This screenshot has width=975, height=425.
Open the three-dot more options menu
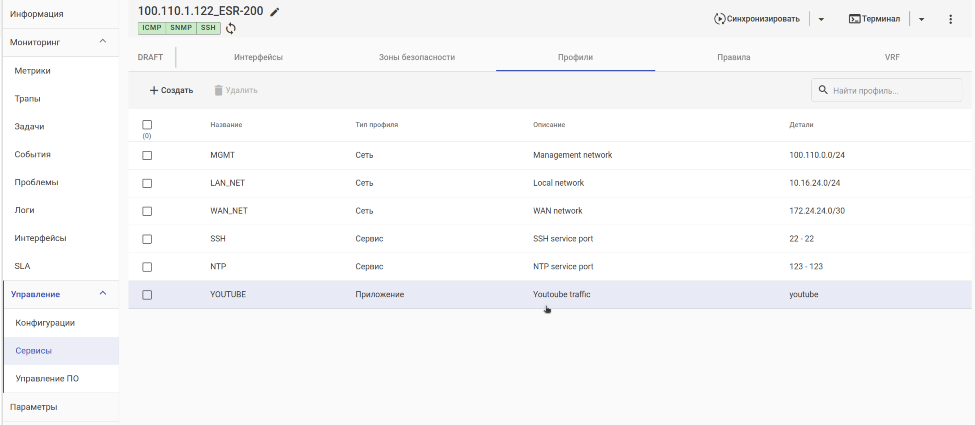click(950, 19)
